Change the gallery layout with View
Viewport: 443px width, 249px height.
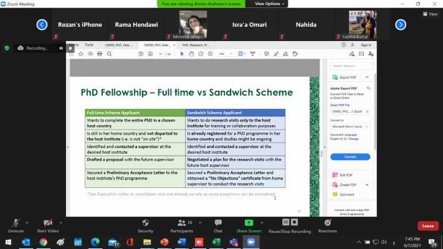coord(429,14)
